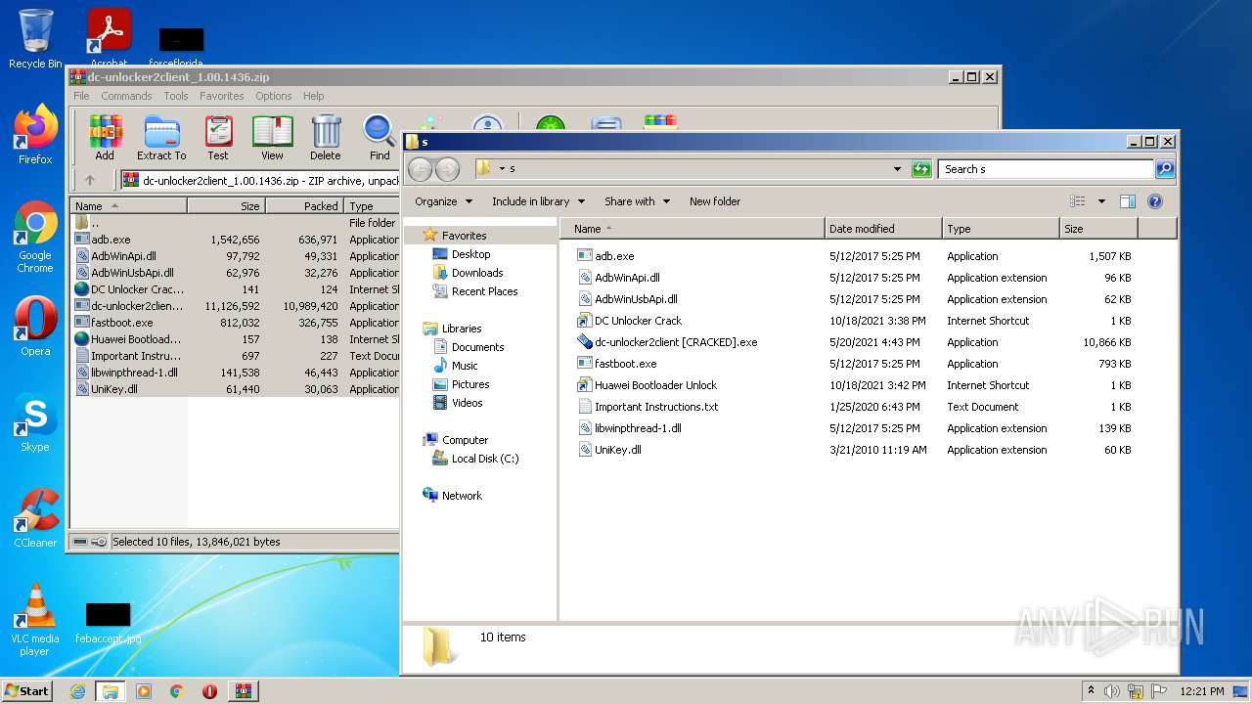The height and width of the screenshot is (704, 1252).
Task: Click Extract To in WinRAR toolbar
Action: (161, 137)
